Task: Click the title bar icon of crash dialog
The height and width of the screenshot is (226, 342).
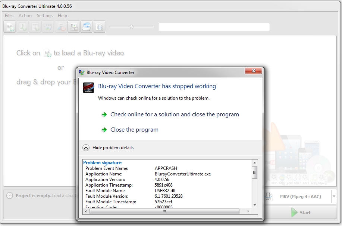Action: (82, 72)
